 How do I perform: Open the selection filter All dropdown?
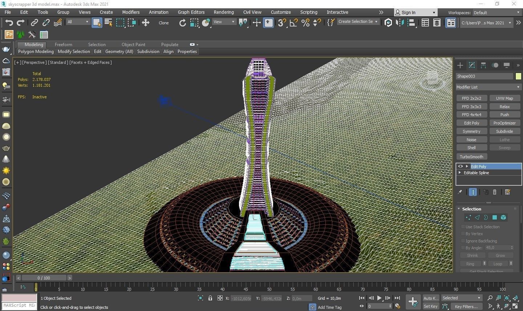tap(78, 22)
